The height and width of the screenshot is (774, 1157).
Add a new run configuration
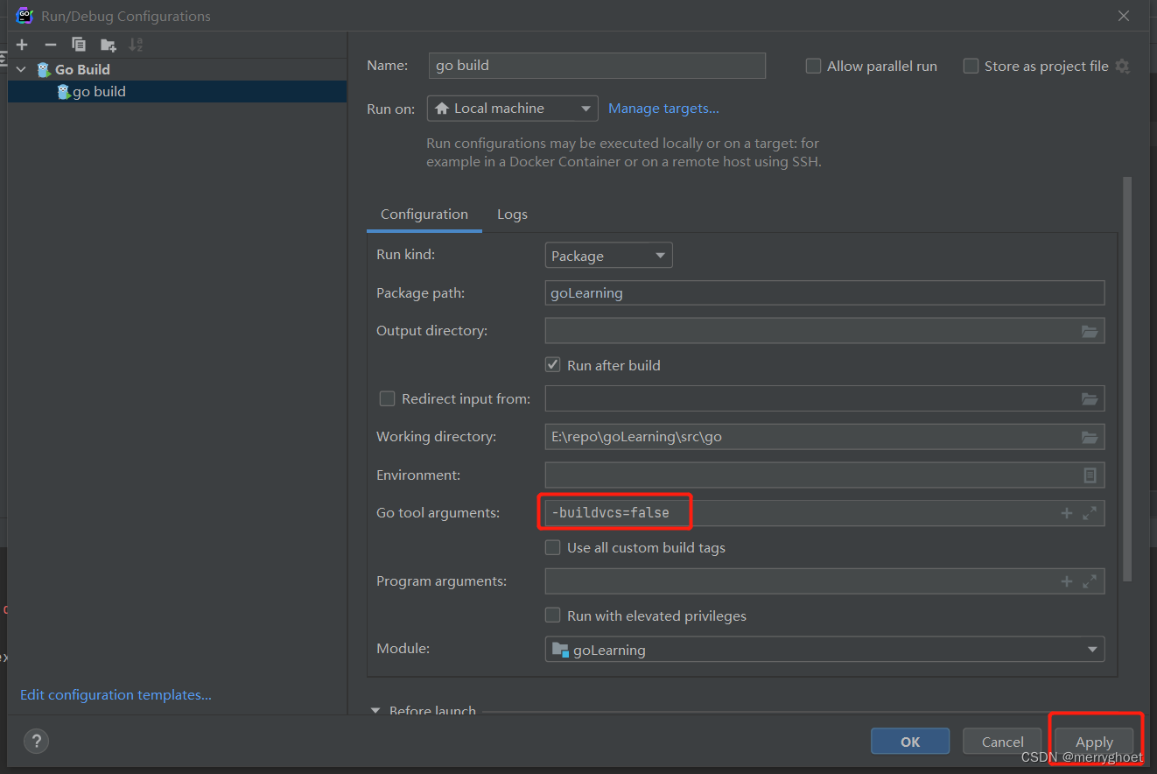[21, 44]
